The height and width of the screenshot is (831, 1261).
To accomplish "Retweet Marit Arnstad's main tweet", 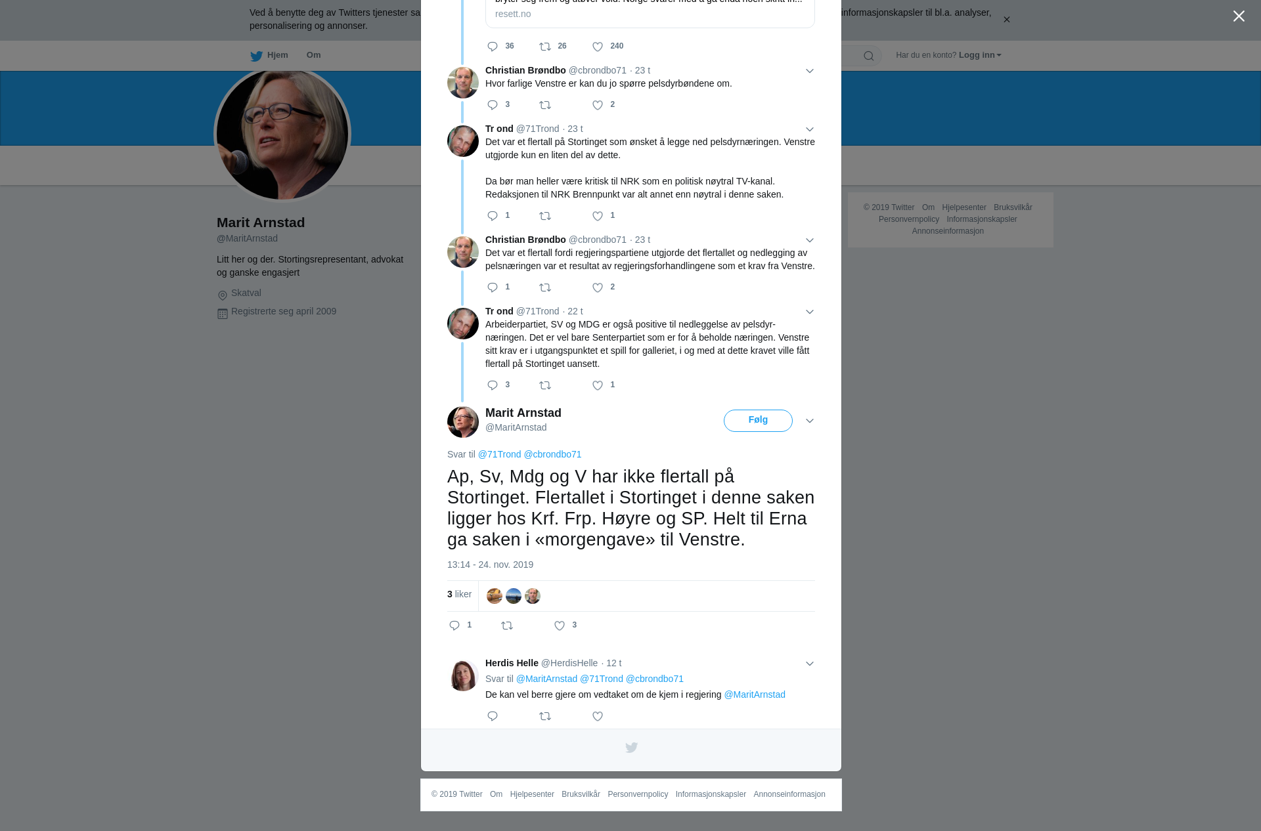I will click(507, 626).
